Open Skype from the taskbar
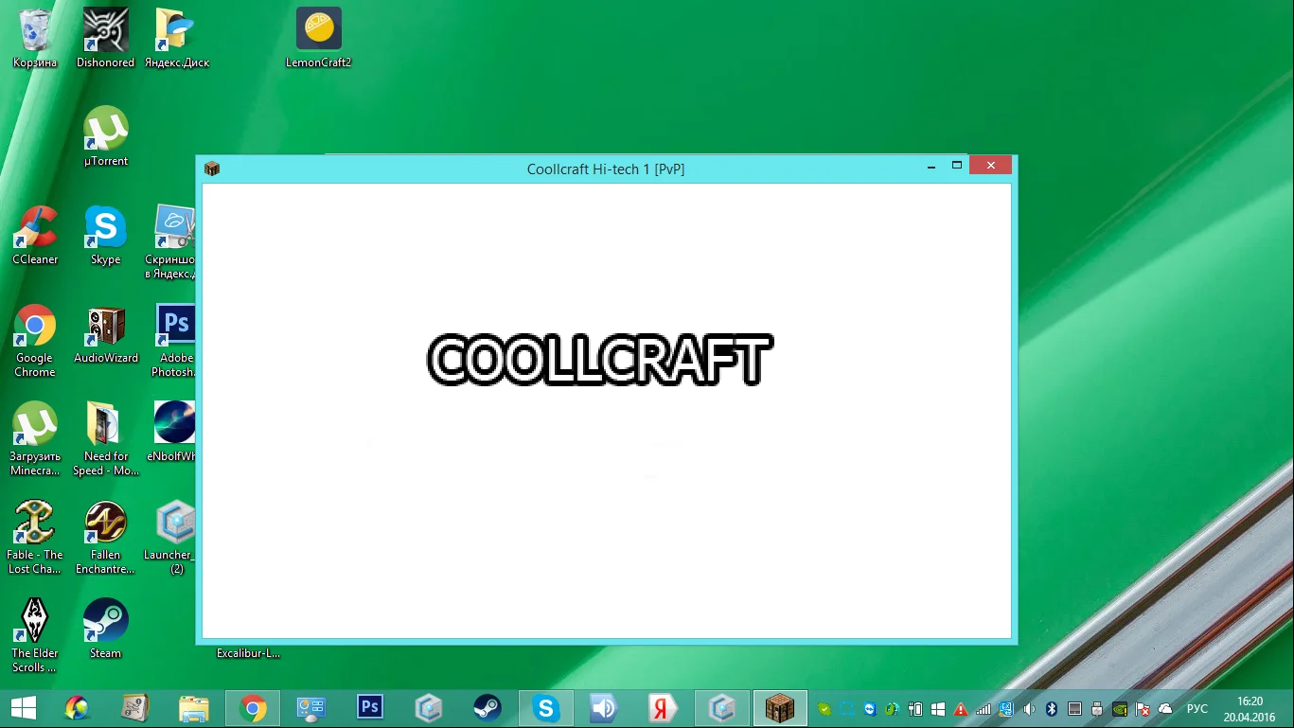 [545, 708]
